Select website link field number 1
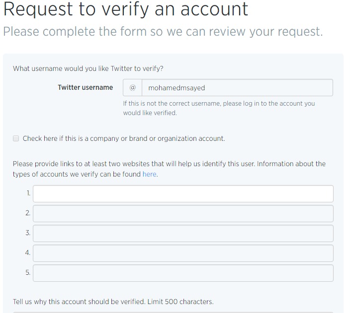This screenshot has width=354, height=313. coord(183,193)
